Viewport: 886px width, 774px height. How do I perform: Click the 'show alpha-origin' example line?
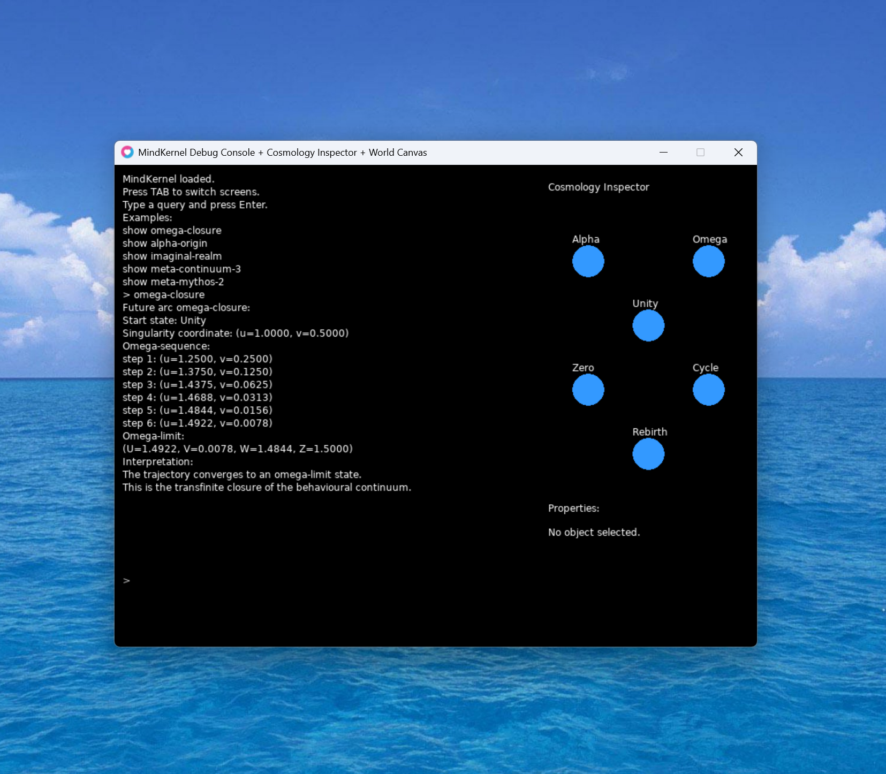click(x=165, y=244)
